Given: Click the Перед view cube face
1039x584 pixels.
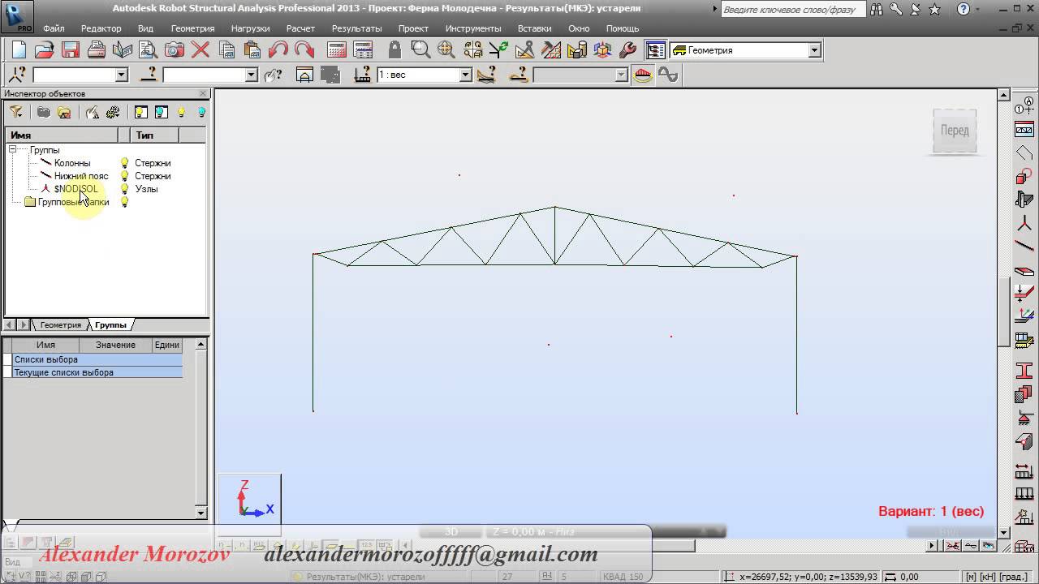Looking at the screenshot, I should coord(955,130).
